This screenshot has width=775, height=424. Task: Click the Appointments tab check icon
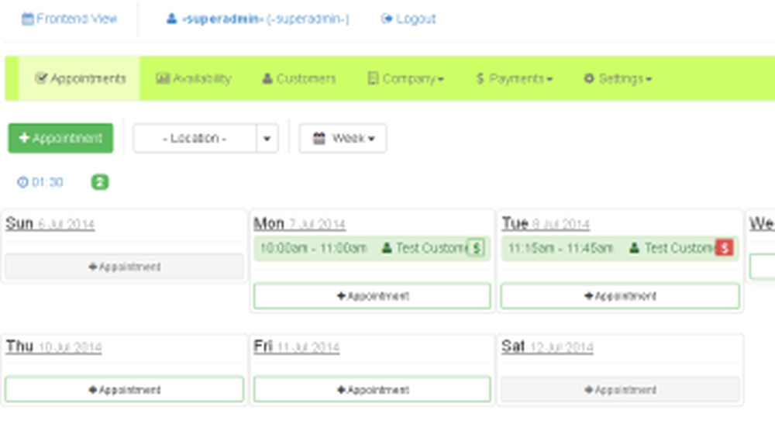coord(41,78)
